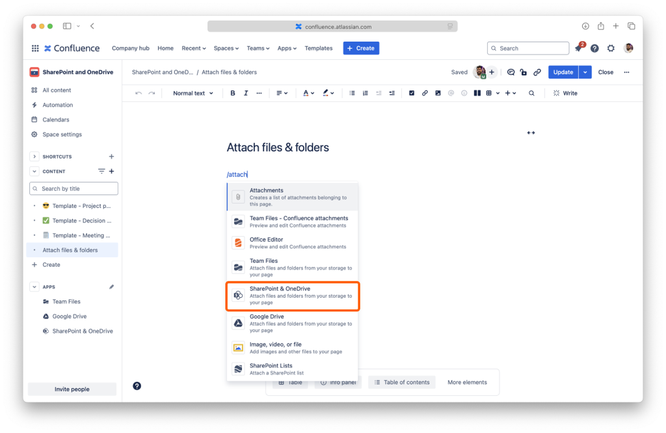Click the bullet list icon
The width and height of the screenshot is (666, 433).
353,94
